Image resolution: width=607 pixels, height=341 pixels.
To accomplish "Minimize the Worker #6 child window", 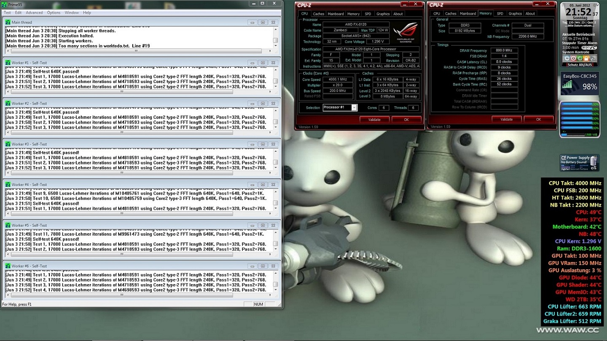I will pos(252,266).
